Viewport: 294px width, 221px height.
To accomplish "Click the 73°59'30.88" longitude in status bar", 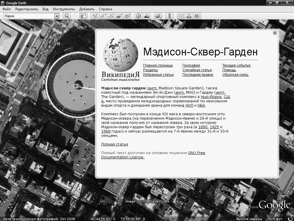I will (133, 219).
